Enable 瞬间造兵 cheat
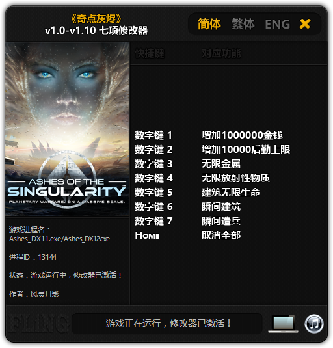Viewport: 333px width, 348px height. point(221,221)
